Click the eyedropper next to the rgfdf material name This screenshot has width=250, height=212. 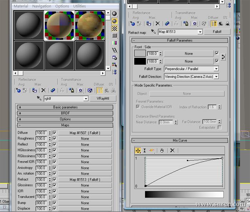click(39, 99)
